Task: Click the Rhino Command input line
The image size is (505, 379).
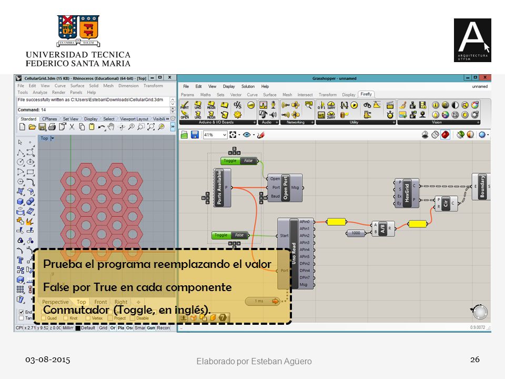Action: [94, 110]
